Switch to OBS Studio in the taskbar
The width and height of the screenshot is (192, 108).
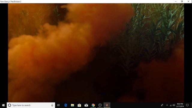click(x=100, y=105)
